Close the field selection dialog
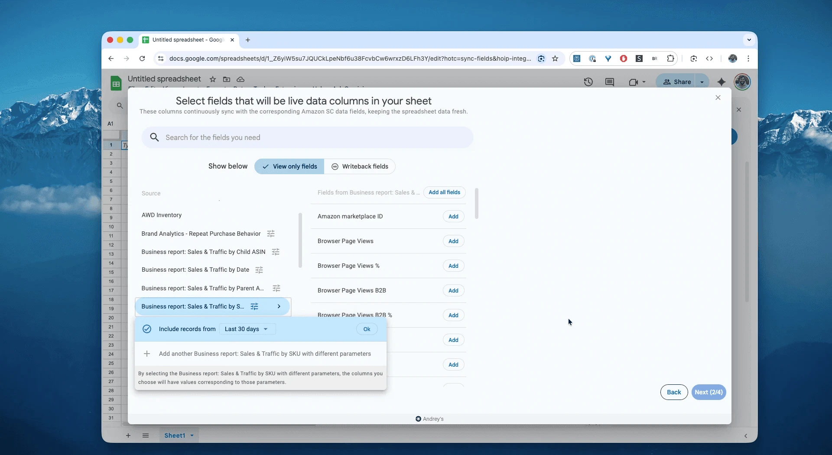 point(718,98)
